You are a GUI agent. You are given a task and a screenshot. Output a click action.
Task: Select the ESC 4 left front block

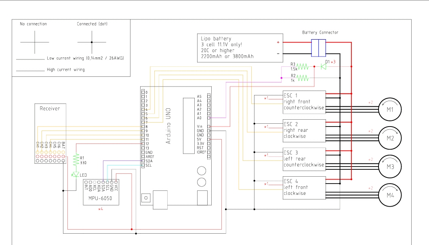point(304,188)
